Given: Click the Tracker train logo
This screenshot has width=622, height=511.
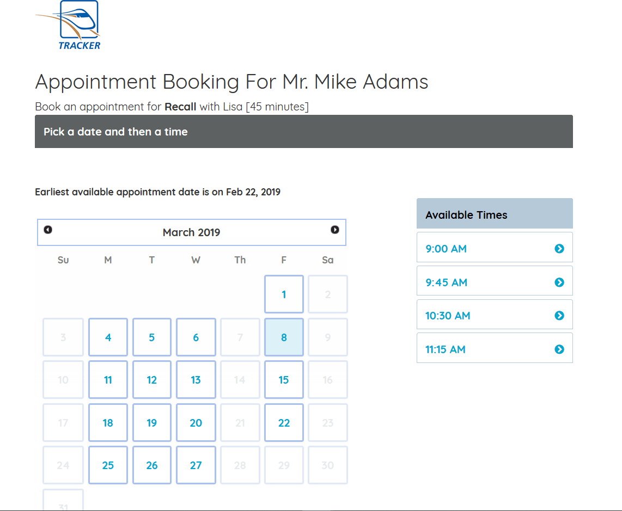Looking at the screenshot, I should [x=68, y=25].
